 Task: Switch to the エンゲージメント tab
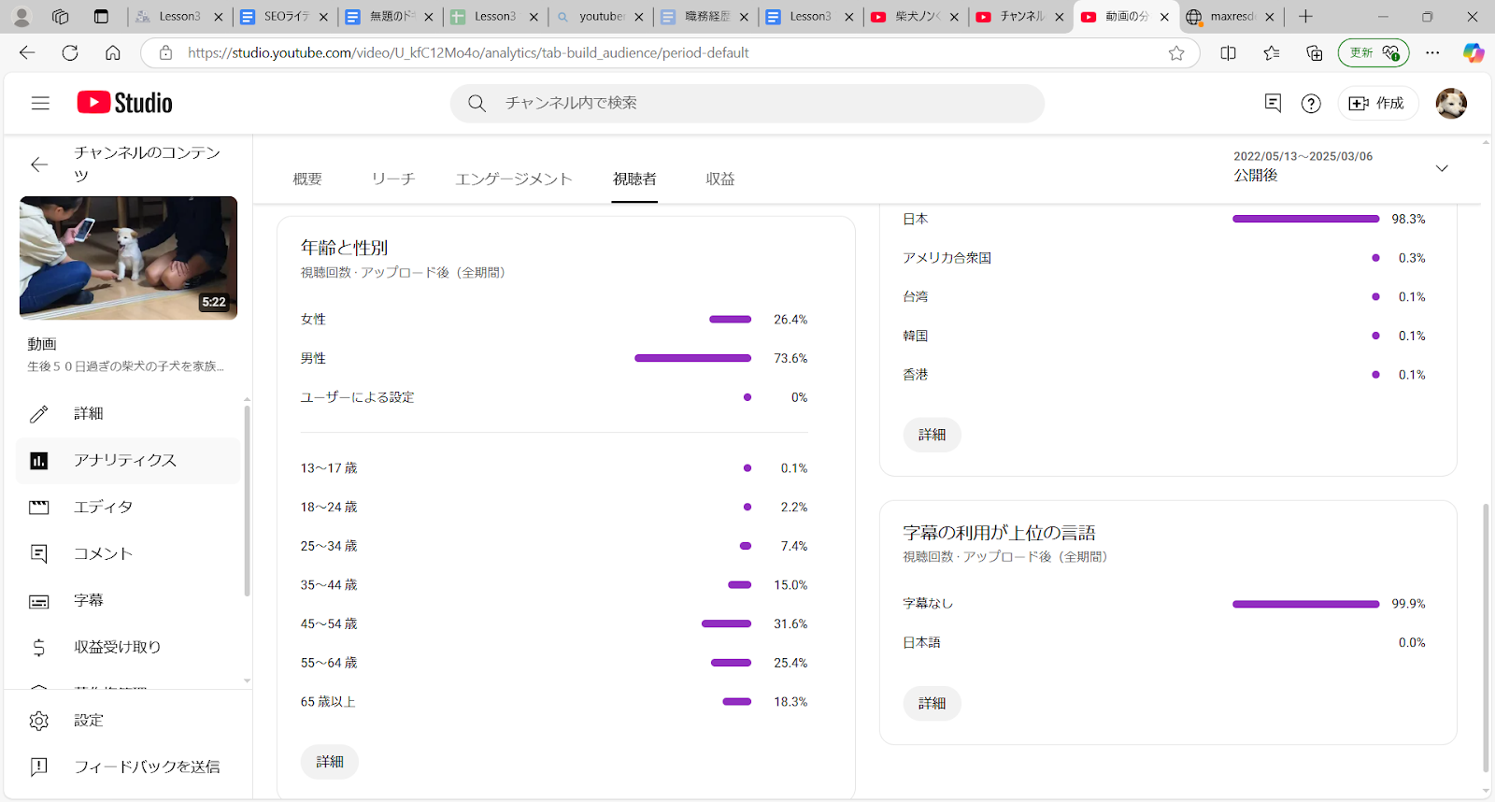point(514,179)
